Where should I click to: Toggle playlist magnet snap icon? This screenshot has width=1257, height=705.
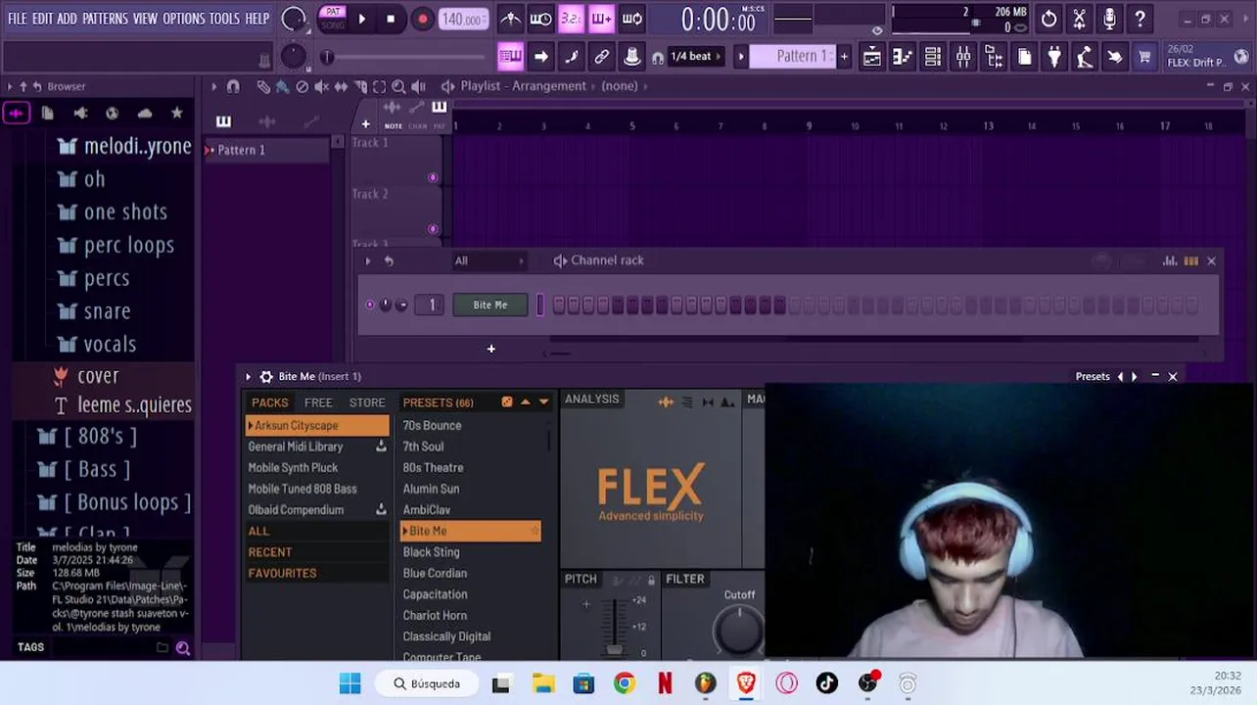pos(233,87)
